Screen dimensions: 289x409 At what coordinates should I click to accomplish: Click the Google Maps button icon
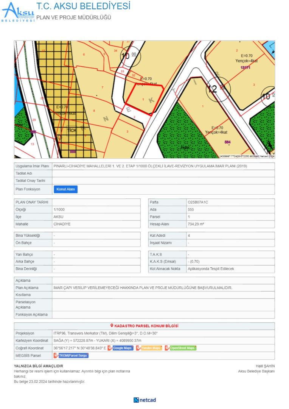(110, 348)
